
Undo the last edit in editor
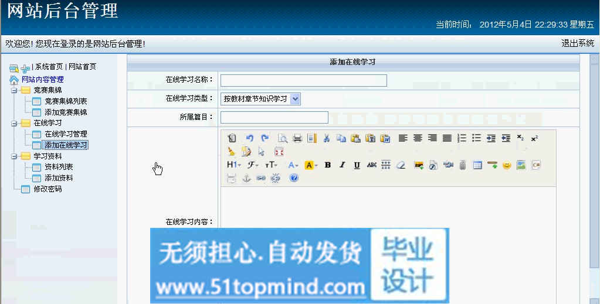point(250,138)
